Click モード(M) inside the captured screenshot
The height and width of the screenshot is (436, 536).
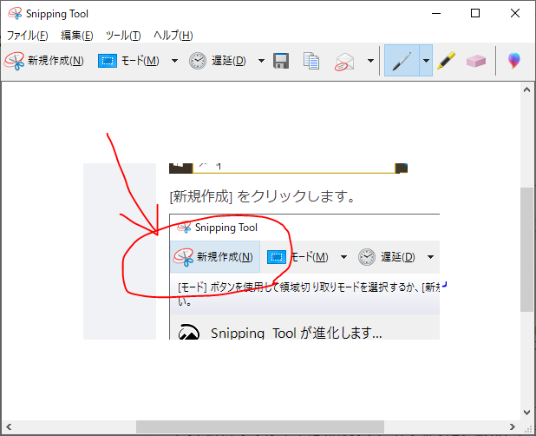(298, 257)
